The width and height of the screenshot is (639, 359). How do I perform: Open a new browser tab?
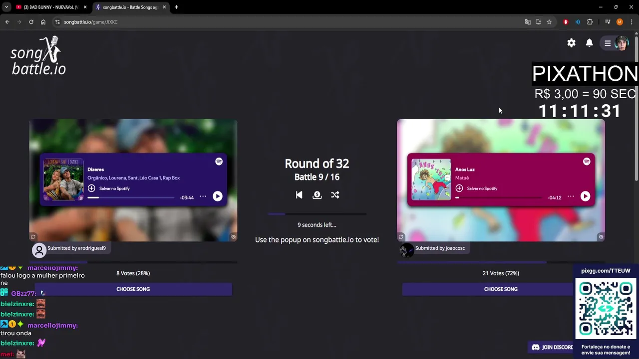pos(176,7)
